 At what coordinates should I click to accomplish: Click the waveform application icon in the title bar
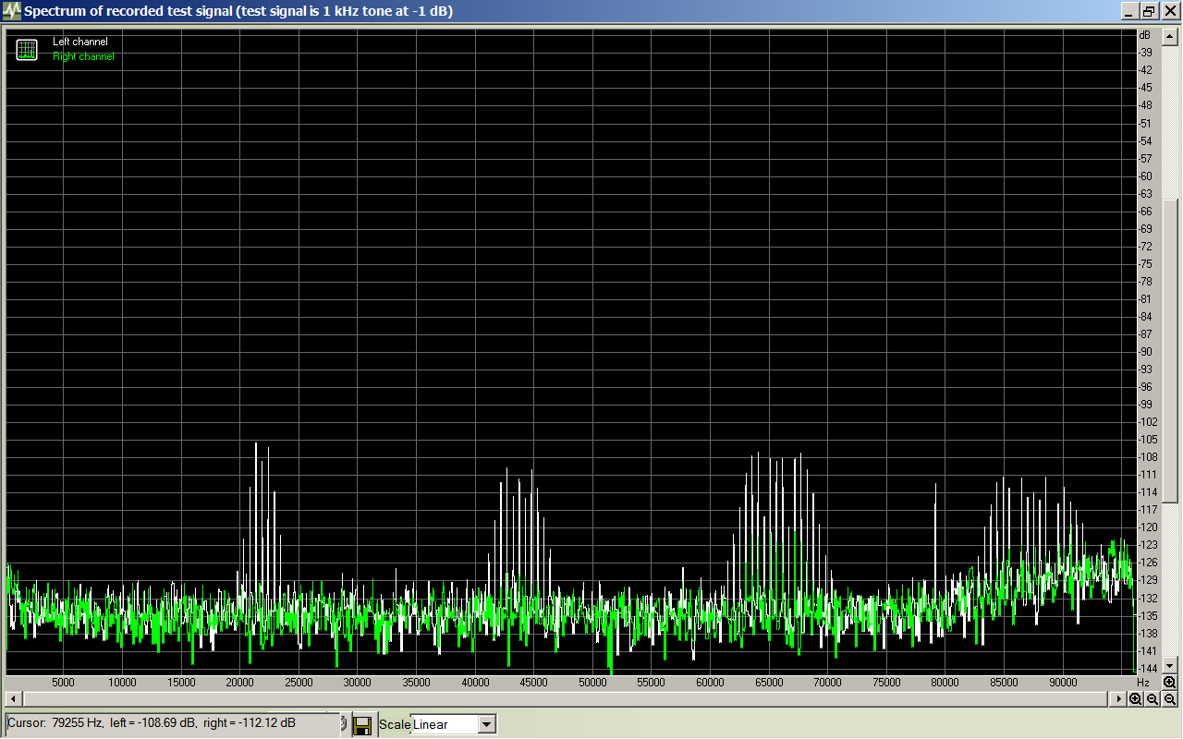12,11
